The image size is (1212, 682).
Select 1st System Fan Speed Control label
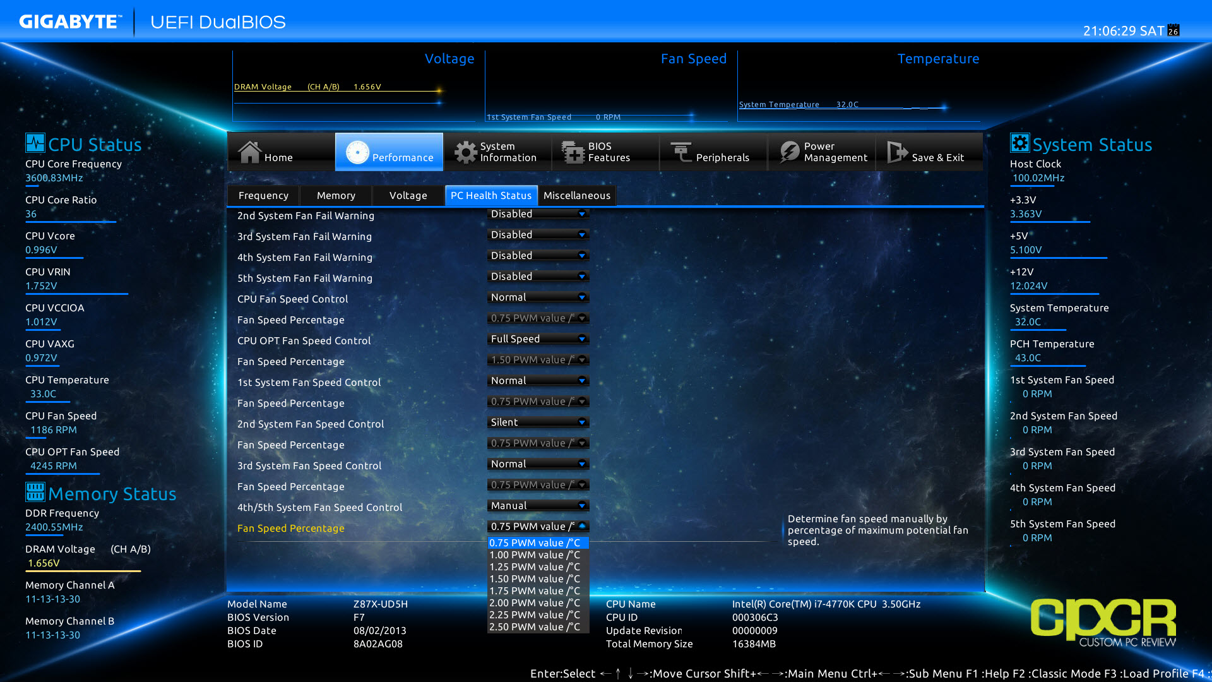[309, 383]
